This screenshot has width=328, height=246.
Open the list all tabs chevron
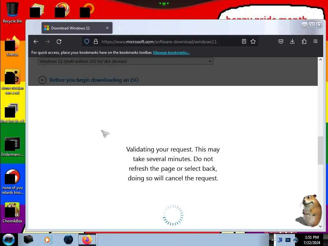282,28
